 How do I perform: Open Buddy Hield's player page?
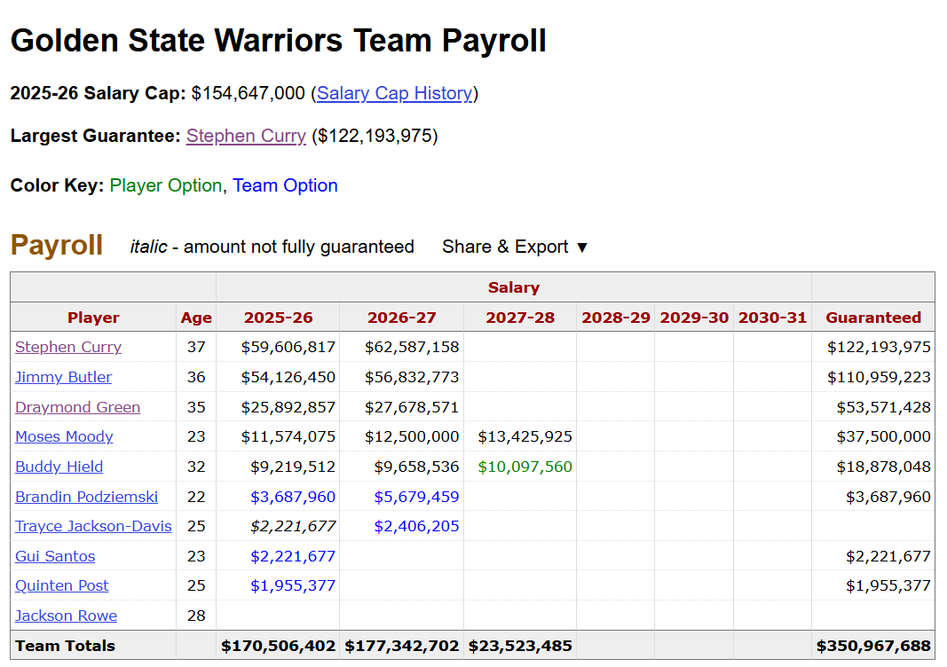[59, 467]
